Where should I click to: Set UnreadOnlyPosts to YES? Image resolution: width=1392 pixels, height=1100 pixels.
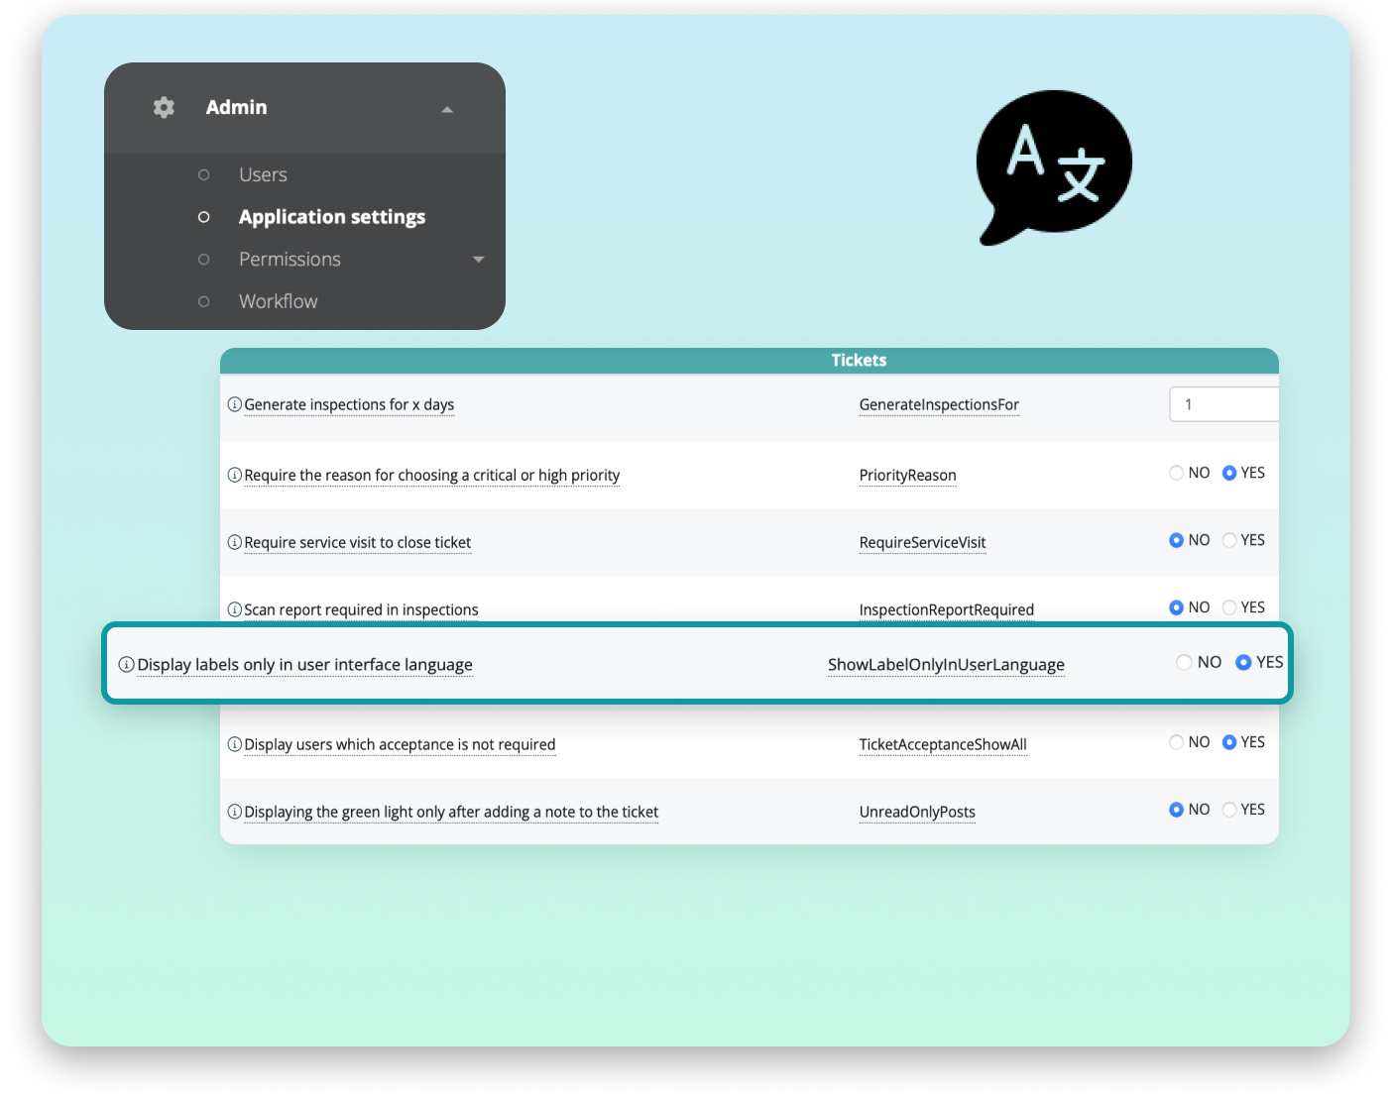pyautogui.click(x=1229, y=810)
